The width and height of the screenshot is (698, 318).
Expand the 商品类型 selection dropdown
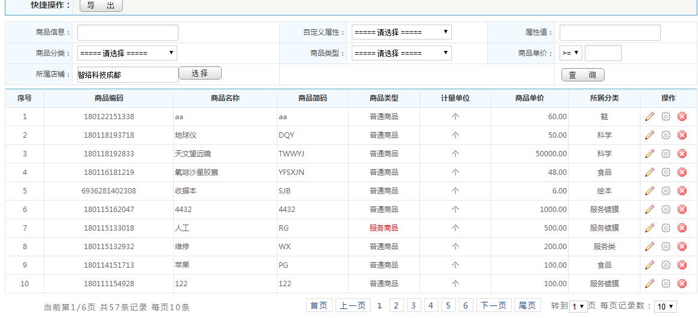tap(401, 53)
